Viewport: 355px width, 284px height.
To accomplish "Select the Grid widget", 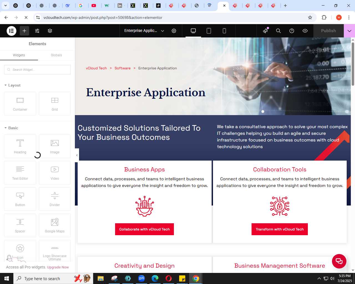I will (x=55, y=103).
